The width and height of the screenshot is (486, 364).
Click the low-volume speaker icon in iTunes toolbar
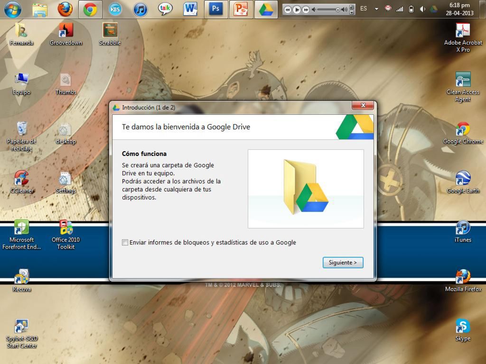[314, 10]
